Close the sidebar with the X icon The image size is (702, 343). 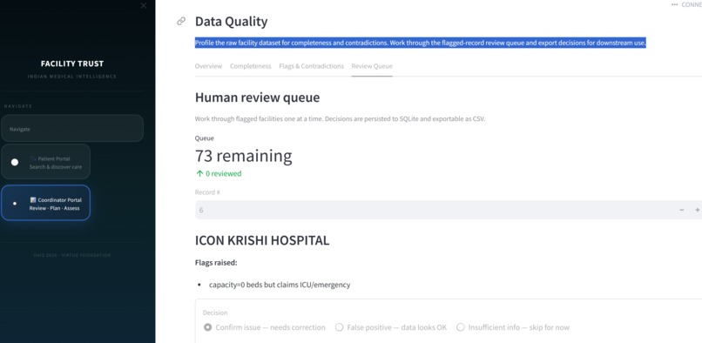click(143, 5)
